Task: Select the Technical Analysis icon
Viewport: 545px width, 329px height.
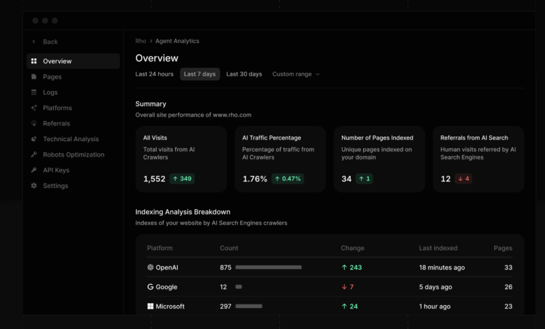Action: (34, 139)
